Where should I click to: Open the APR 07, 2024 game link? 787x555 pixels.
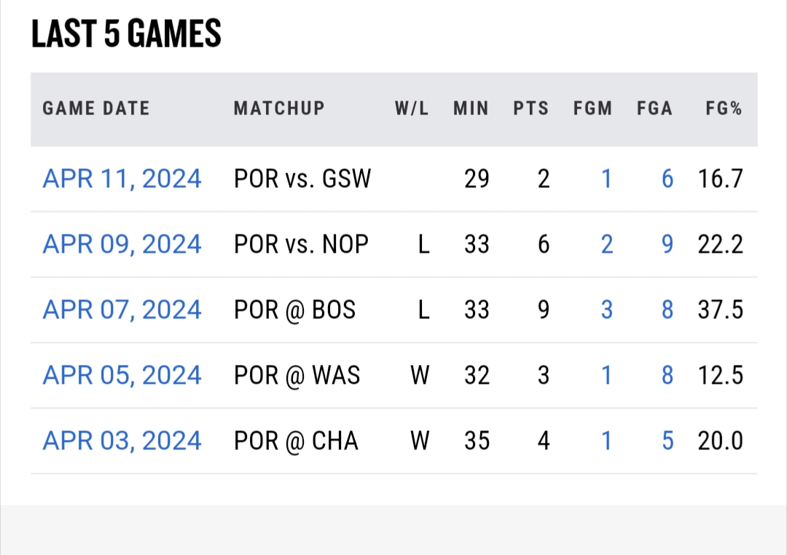[x=122, y=310]
